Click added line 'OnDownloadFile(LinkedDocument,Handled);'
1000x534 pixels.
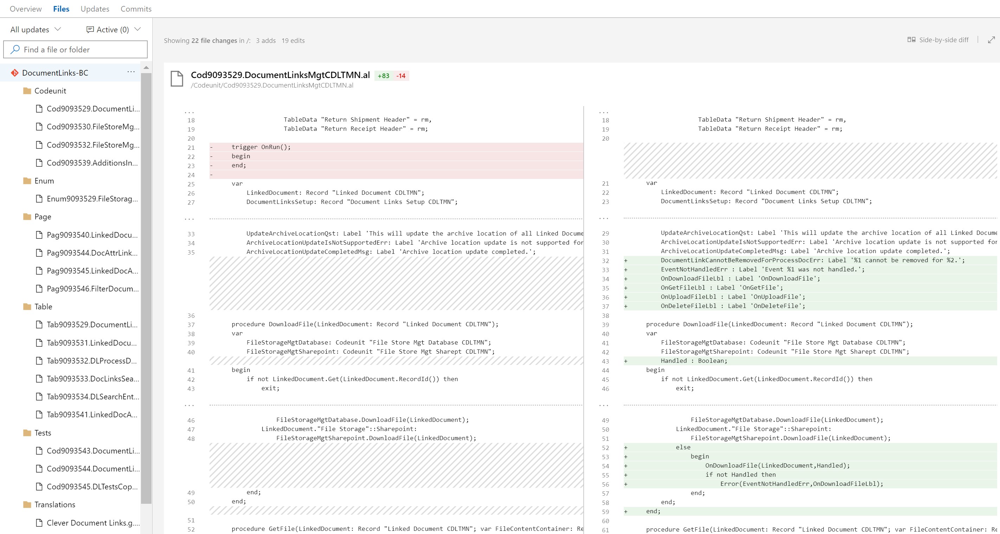point(810,466)
